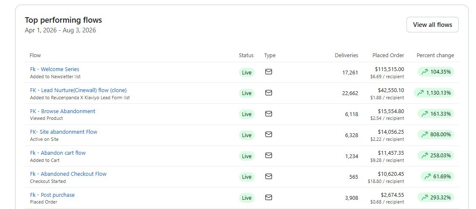The image size is (476, 209).
Task: Click the email type icon for Browse Abandonment
Action: coord(269,114)
